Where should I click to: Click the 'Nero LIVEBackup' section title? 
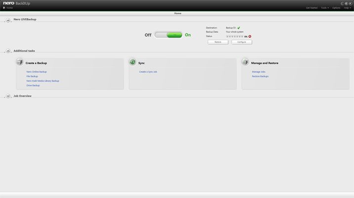point(25,19)
